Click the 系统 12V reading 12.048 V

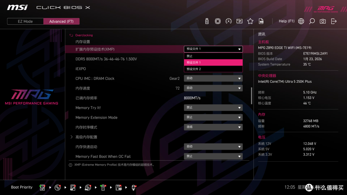tap(310, 144)
